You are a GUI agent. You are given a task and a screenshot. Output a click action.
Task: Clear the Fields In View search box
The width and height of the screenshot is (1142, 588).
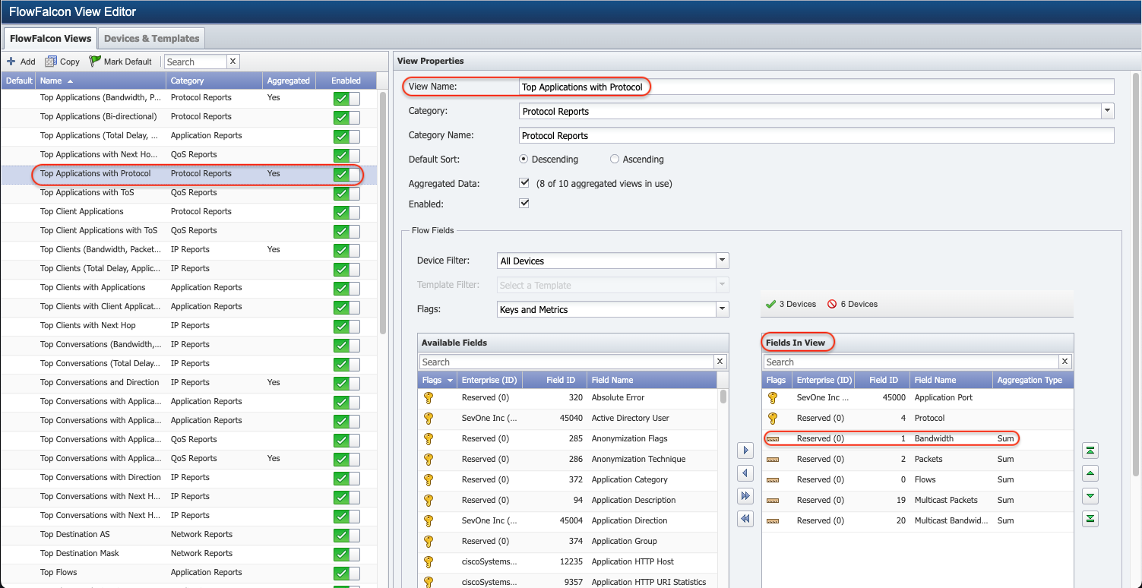coord(1065,362)
